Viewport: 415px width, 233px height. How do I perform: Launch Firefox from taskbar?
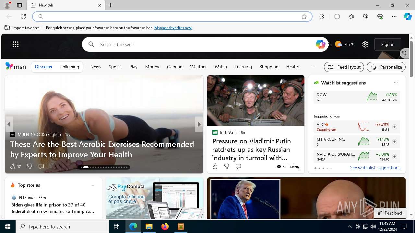165,227
